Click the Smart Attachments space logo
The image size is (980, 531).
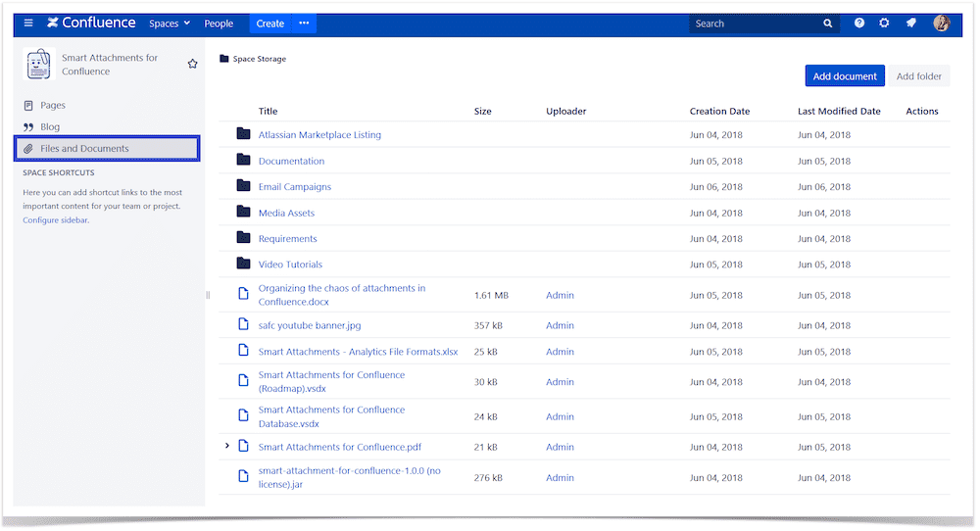coord(39,64)
